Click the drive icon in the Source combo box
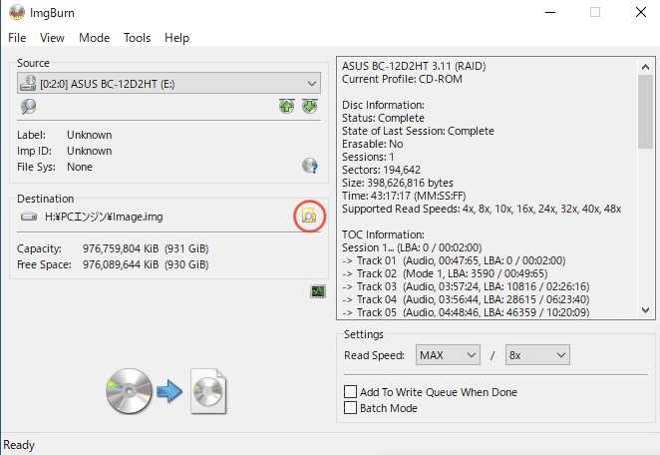 (28, 83)
